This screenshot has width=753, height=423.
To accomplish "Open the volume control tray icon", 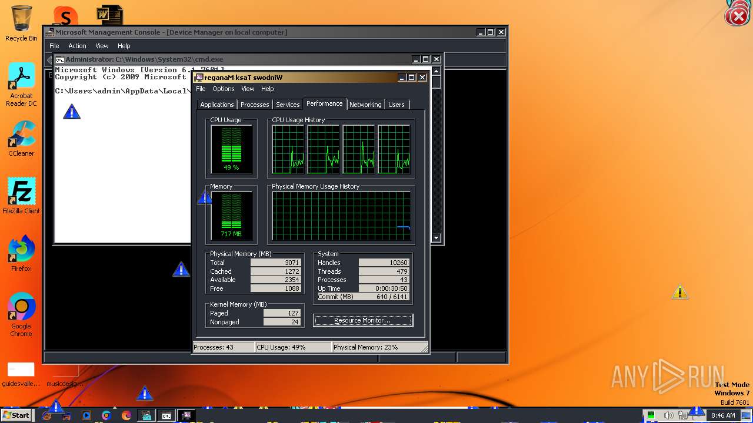I will coord(669,415).
